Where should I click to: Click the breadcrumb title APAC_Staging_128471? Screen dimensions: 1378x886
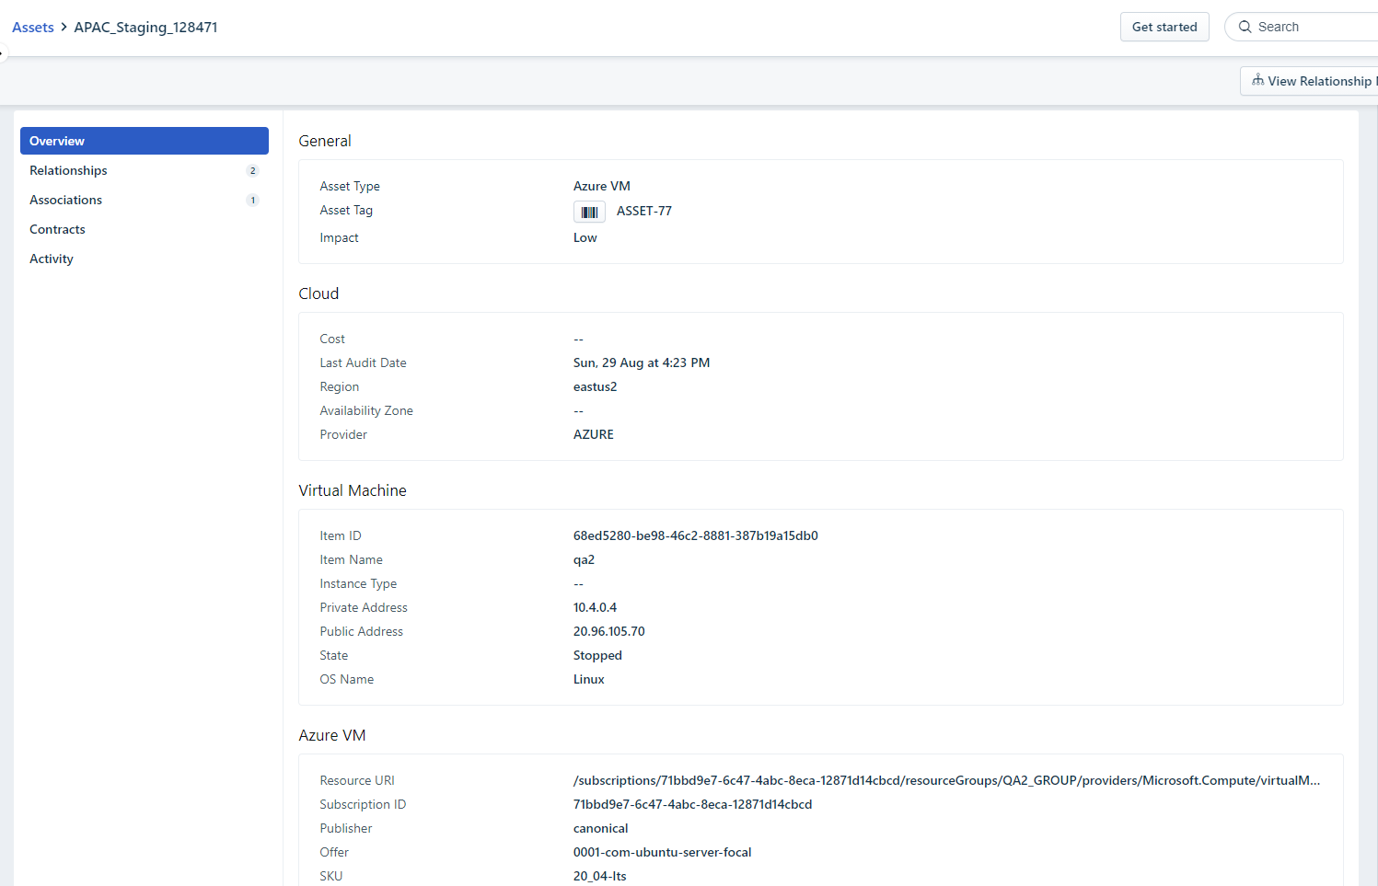(x=146, y=28)
